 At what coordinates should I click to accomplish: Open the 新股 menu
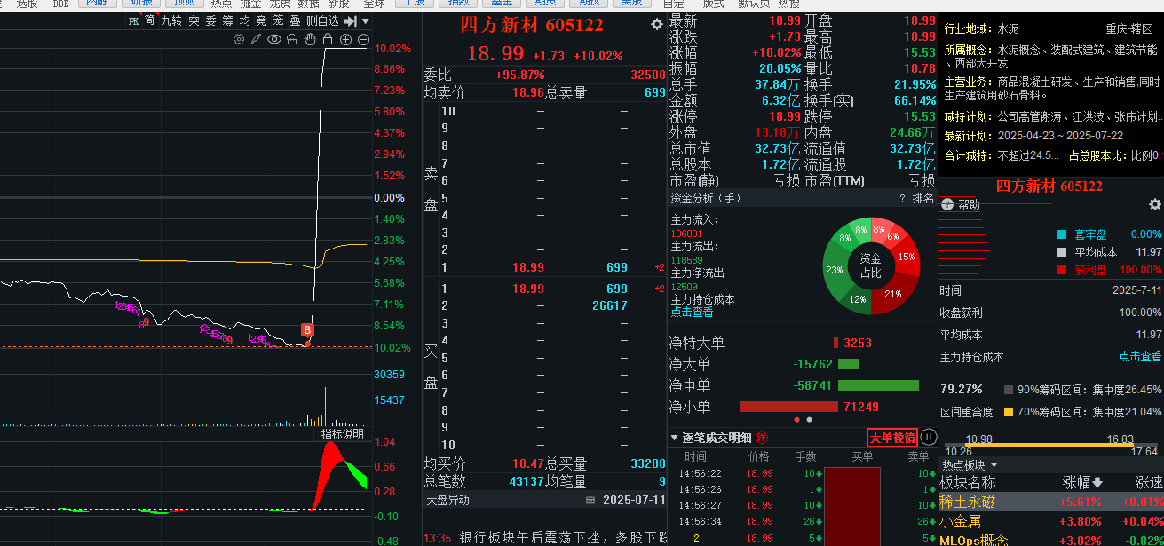[338, 4]
